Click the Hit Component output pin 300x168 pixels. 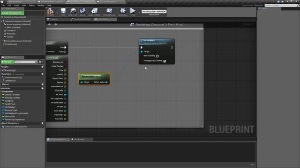pos(65,98)
